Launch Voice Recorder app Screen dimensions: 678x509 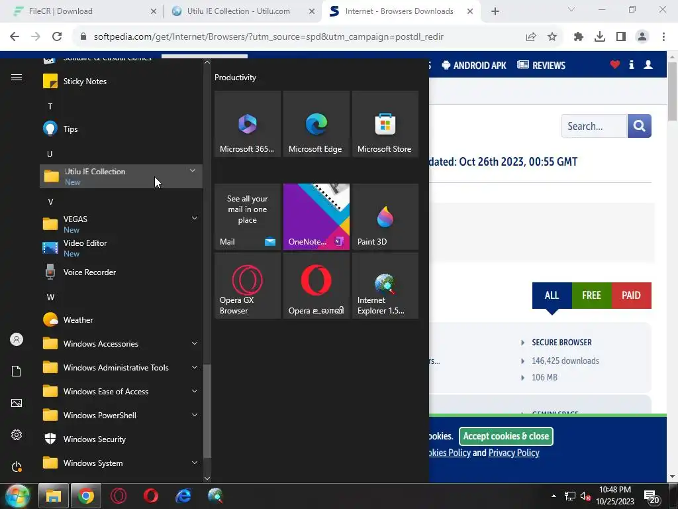tap(121, 272)
